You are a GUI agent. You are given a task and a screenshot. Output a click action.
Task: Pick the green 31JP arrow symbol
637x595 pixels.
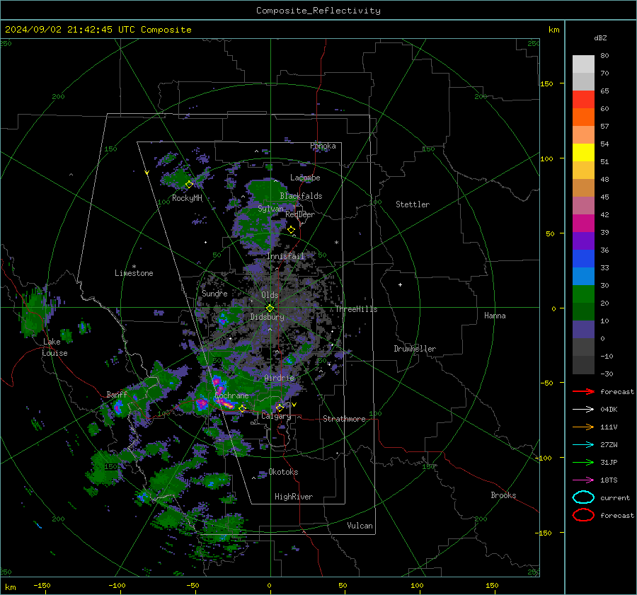pos(583,462)
